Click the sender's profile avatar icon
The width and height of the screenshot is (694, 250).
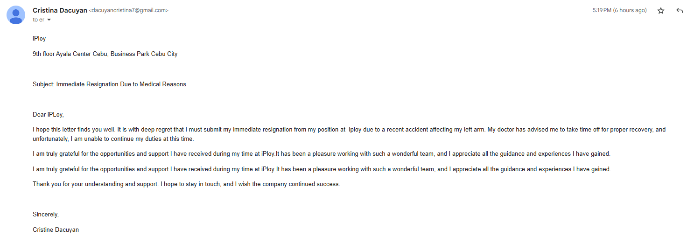(16, 15)
